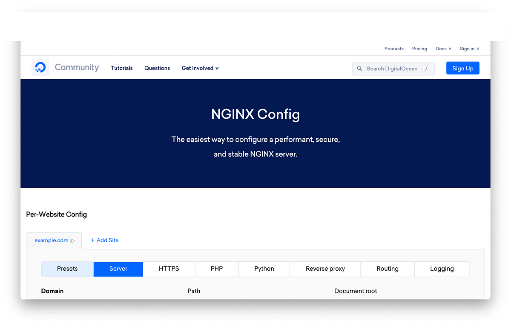Go to Tutorials page
The width and height of the screenshot is (511, 326).
[x=122, y=68]
